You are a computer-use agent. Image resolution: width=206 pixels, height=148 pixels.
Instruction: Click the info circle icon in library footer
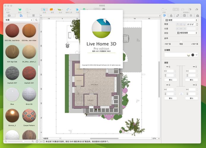[37, 141]
